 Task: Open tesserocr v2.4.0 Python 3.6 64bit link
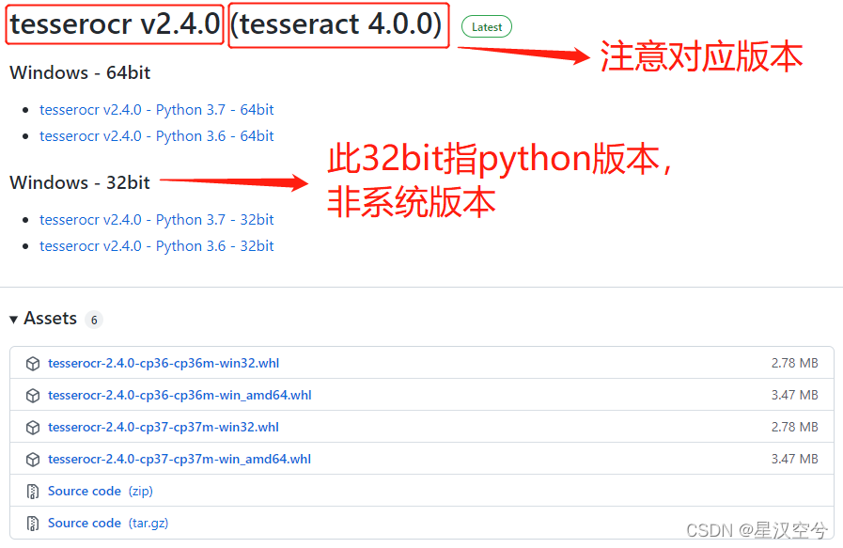[x=157, y=136]
